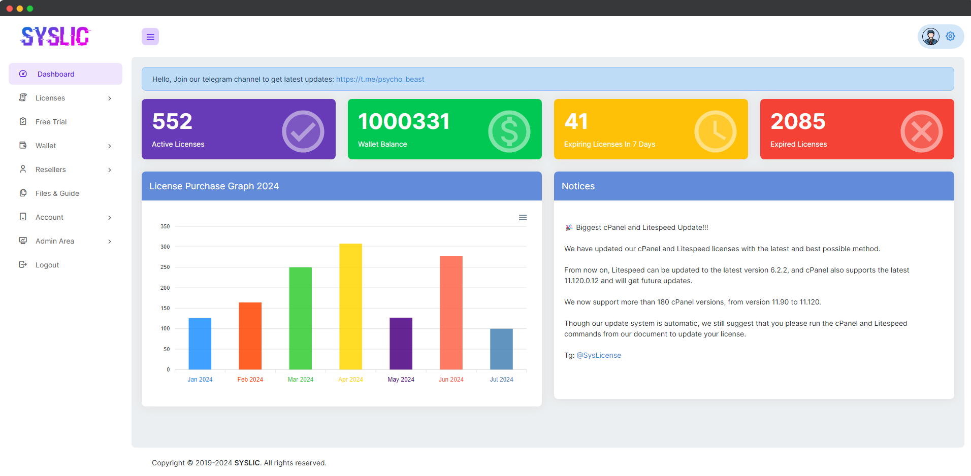Click the SYSLIC logo
Screen dimensions: 971x476
55,37
